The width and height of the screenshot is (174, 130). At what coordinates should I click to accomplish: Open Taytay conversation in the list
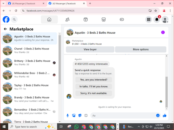29,87
